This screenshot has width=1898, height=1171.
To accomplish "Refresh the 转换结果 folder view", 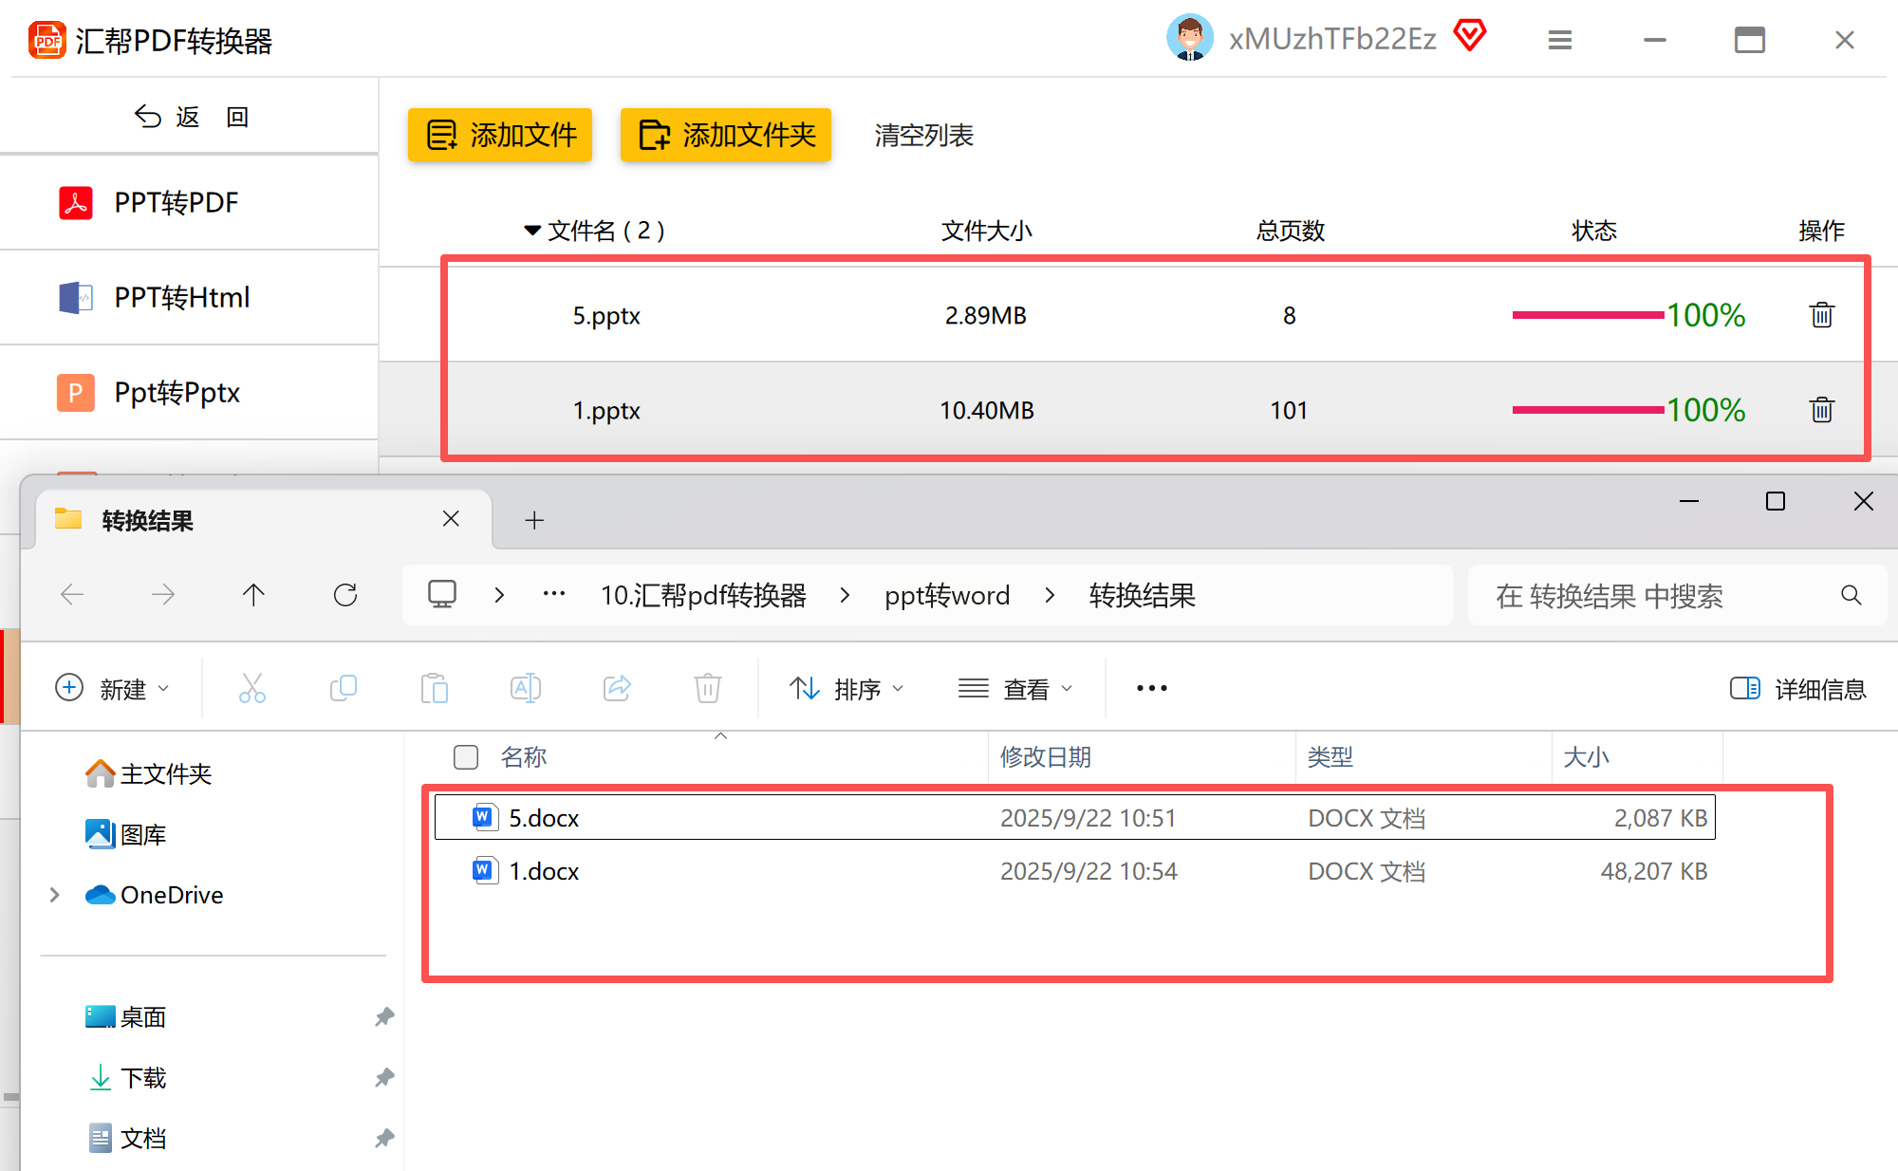I will [345, 595].
